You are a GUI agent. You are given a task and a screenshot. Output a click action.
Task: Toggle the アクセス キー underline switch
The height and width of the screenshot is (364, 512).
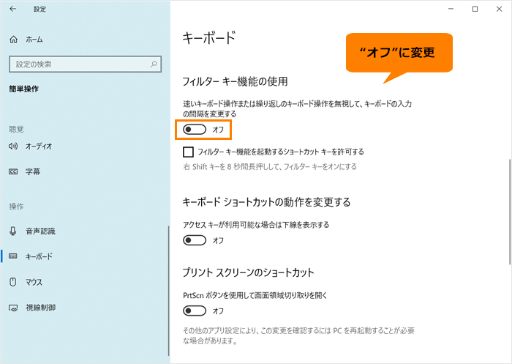click(x=195, y=240)
